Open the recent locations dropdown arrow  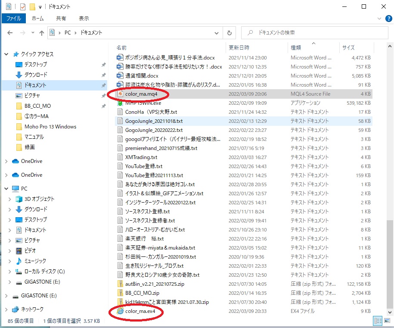pyautogui.click(x=32, y=33)
